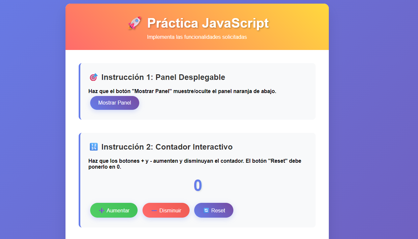Click the plus icon on the Aumentar button
This screenshot has width=418, height=239.
[x=102, y=210]
